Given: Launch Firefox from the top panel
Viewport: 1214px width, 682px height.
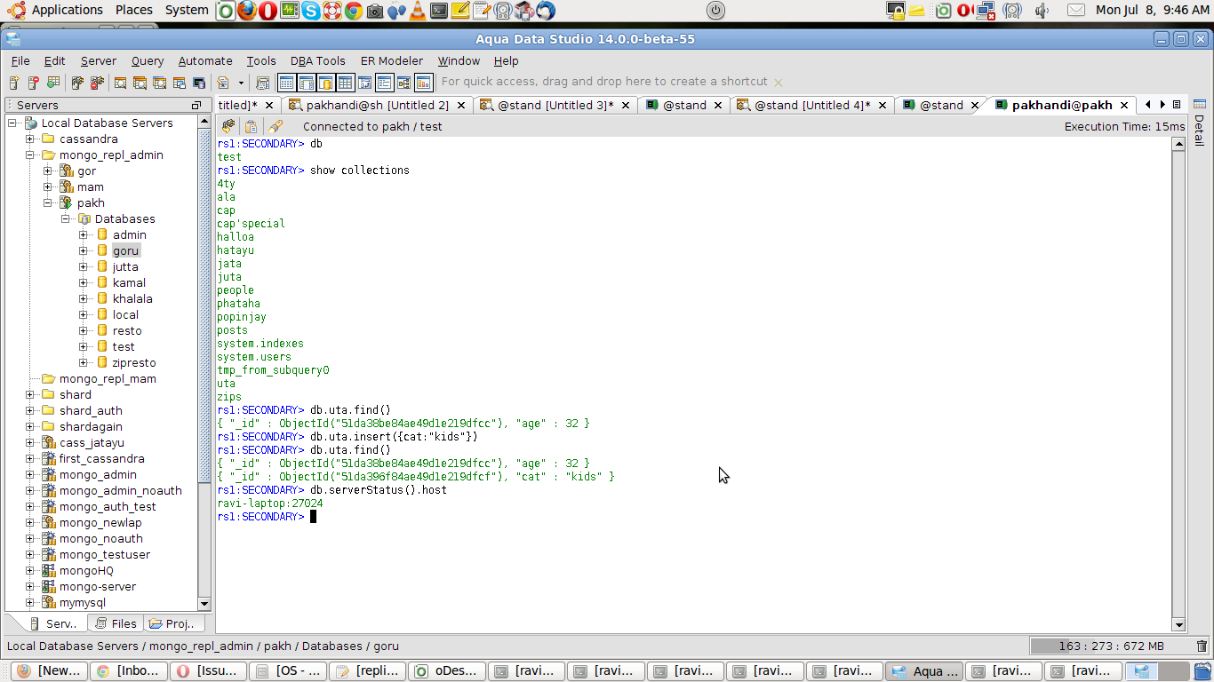Looking at the screenshot, I should (x=247, y=11).
